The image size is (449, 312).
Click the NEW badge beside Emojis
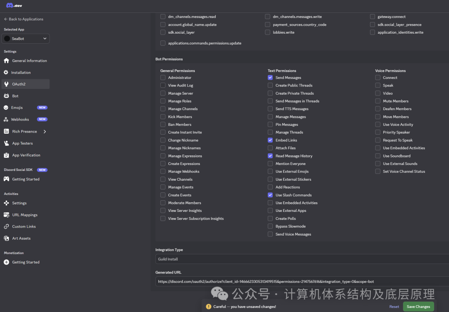(x=42, y=108)
